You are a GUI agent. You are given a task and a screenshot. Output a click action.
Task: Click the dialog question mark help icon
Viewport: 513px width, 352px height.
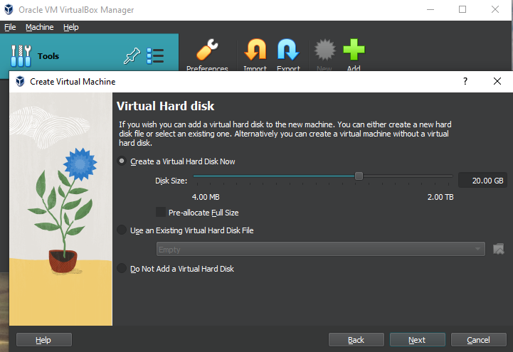pyautogui.click(x=465, y=81)
